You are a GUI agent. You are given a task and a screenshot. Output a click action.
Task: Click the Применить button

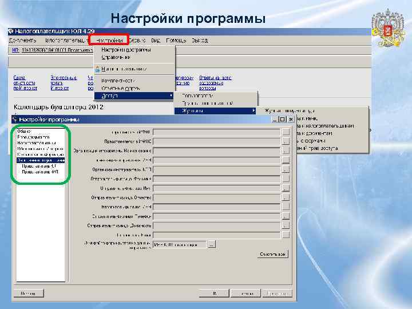coord(278,293)
